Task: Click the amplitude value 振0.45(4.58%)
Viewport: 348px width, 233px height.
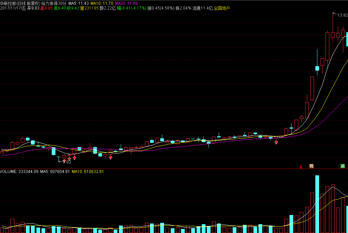Action: click(x=161, y=8)
